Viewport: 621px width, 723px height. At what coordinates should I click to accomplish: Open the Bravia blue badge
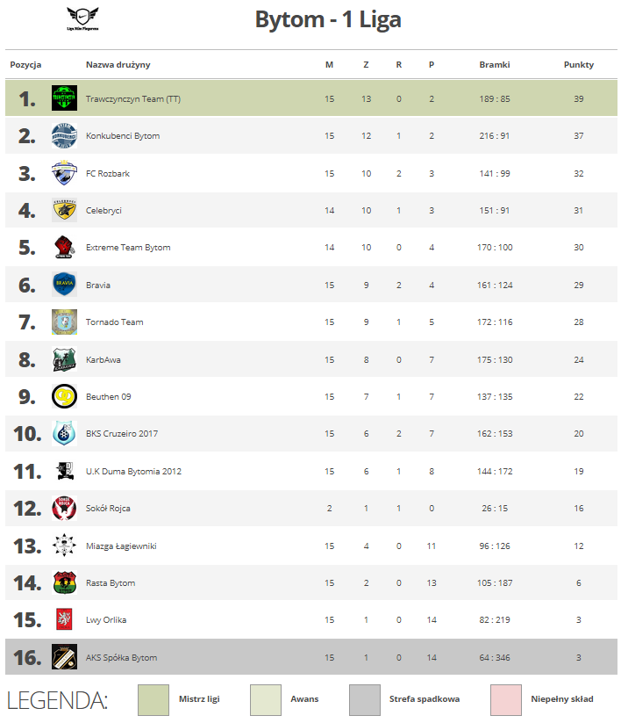tap(64, 285)
